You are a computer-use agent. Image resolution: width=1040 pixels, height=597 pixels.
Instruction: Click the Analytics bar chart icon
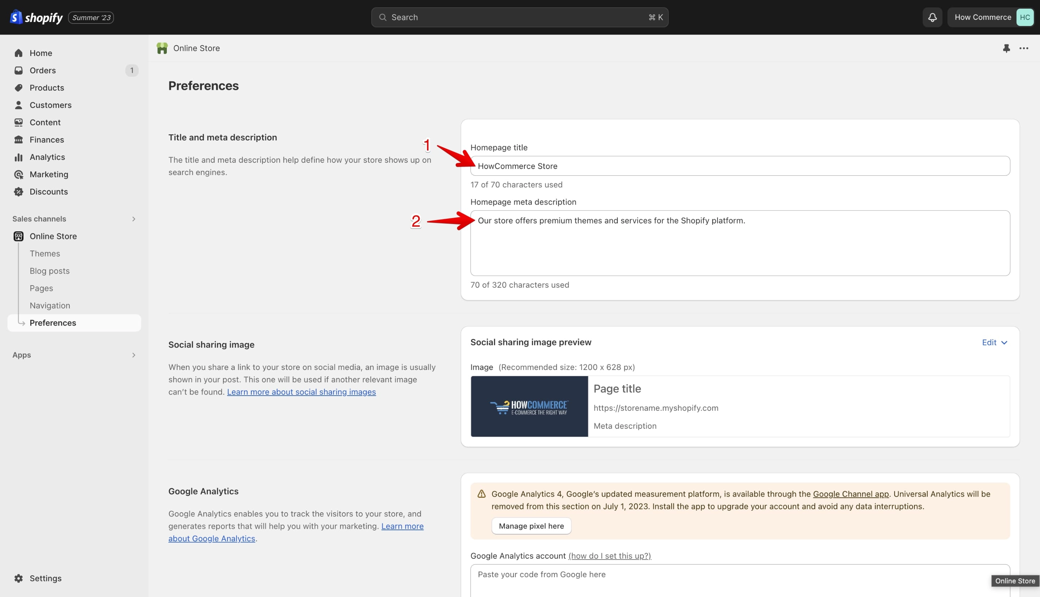pos(18,157)
